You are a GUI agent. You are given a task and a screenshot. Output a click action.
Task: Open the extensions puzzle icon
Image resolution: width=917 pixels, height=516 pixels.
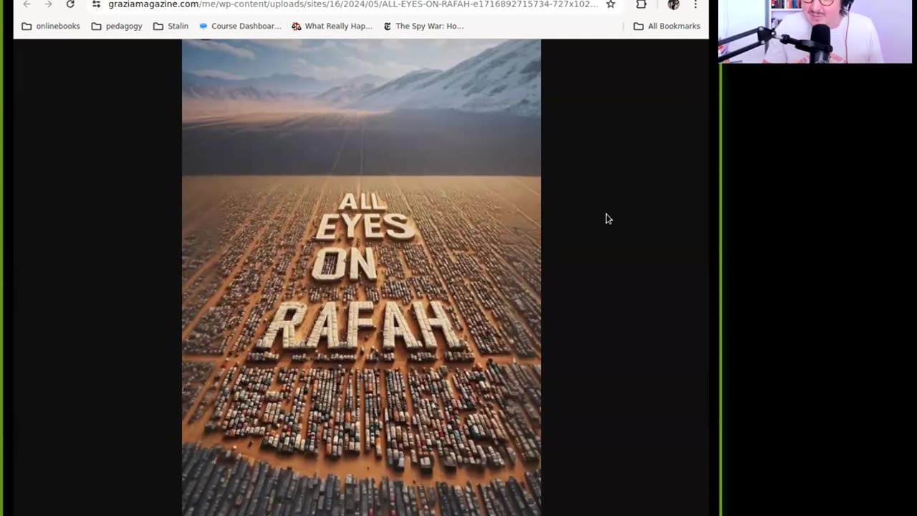click(641, 4)
